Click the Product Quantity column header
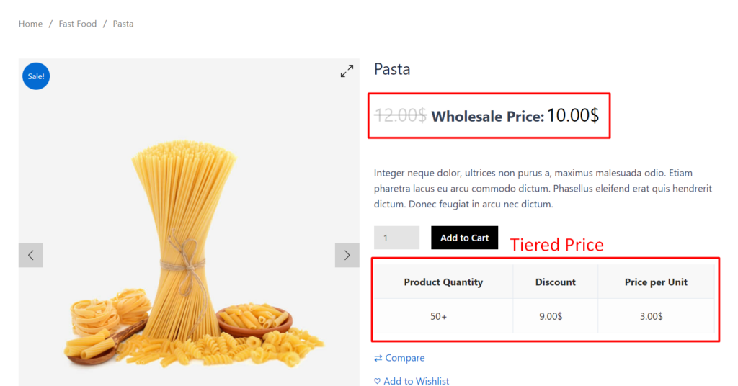 tap(443, 282)
